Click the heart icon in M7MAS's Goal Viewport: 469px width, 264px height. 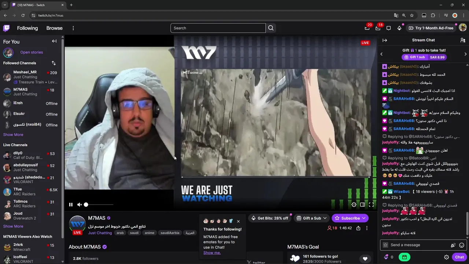(x=365, y=258)
